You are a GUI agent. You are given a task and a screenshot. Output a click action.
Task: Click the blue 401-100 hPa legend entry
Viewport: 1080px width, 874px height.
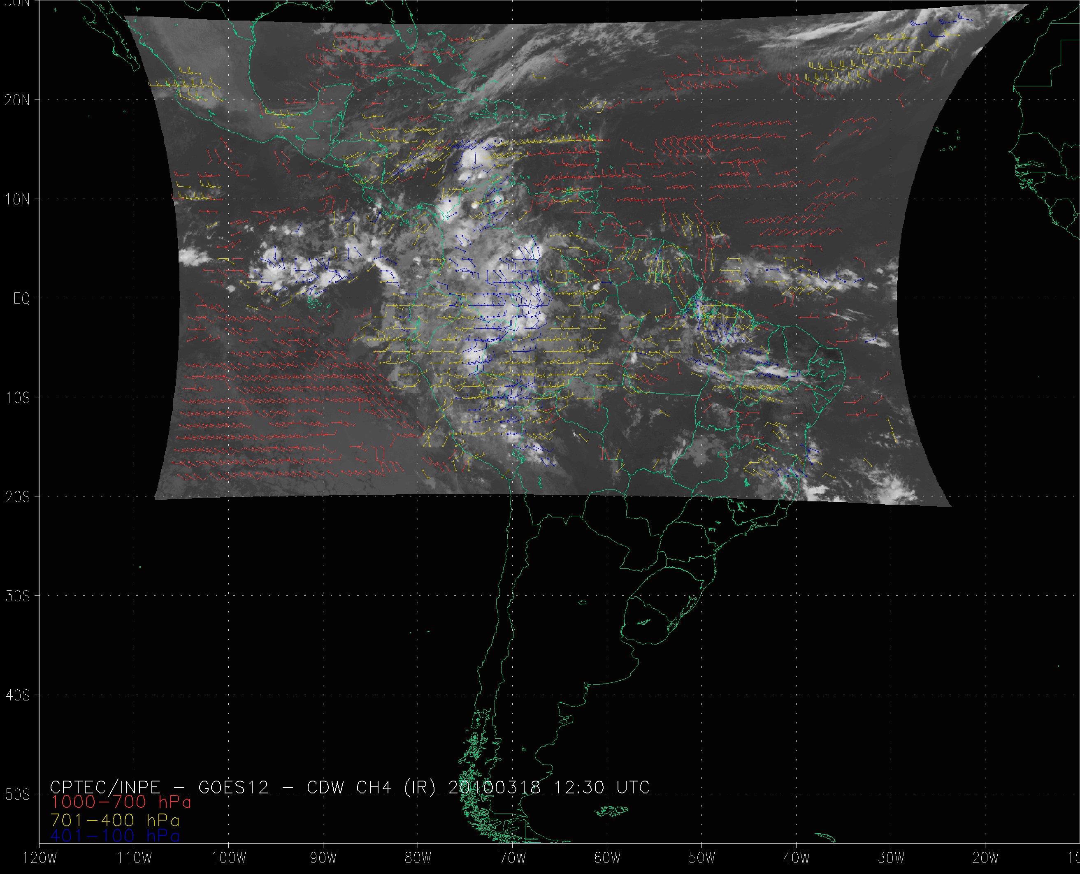point(115,836)
